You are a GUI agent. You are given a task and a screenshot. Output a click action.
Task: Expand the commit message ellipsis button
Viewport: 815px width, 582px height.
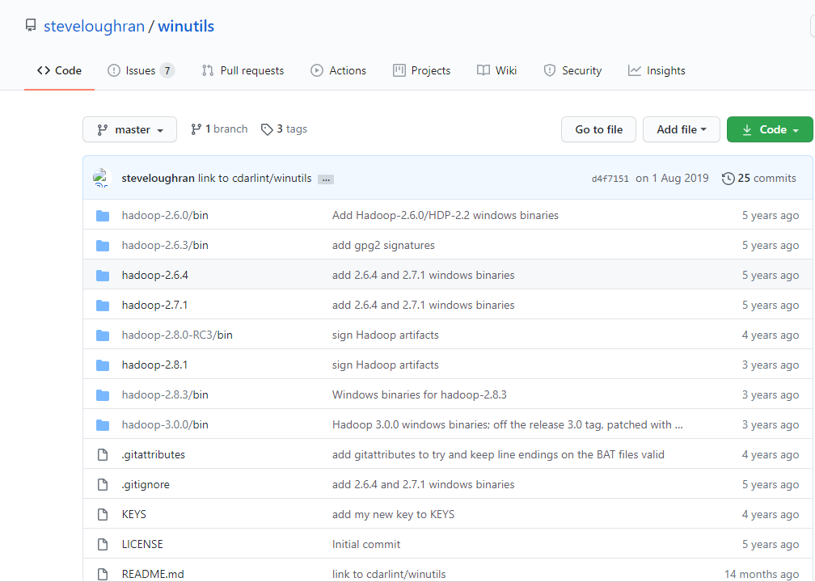(x=326, y=179)
